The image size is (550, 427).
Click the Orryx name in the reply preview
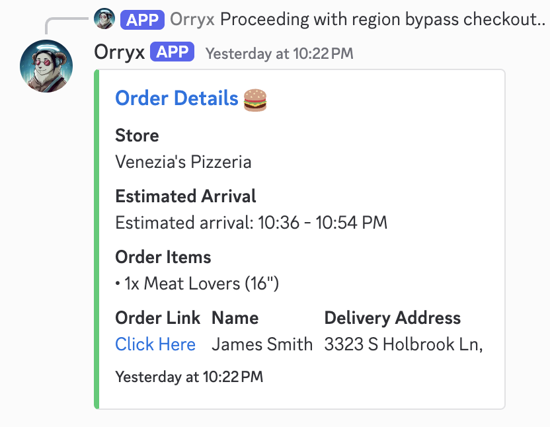192,19
